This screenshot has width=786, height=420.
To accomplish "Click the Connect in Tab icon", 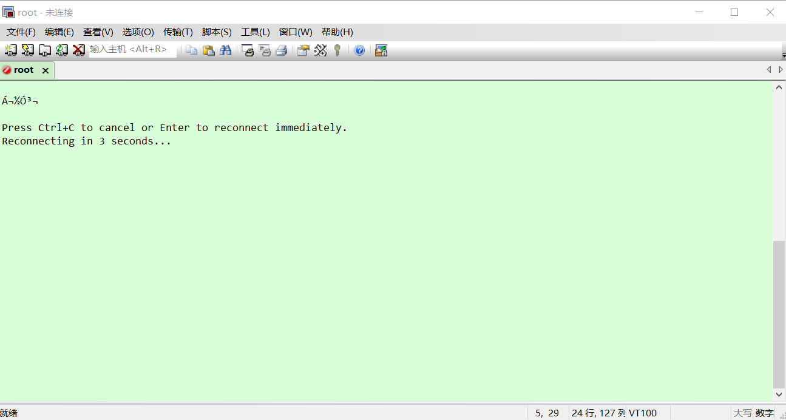I will click(x=45, y=50).
